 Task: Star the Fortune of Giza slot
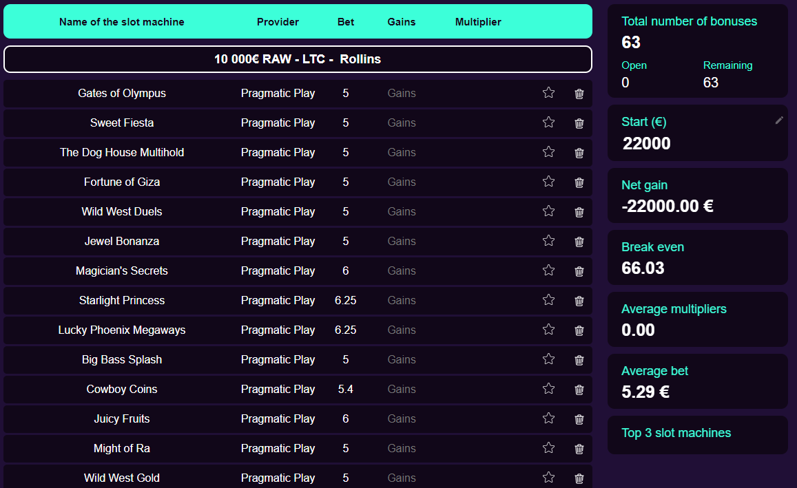pyautogui.click(x=548, y=181)
